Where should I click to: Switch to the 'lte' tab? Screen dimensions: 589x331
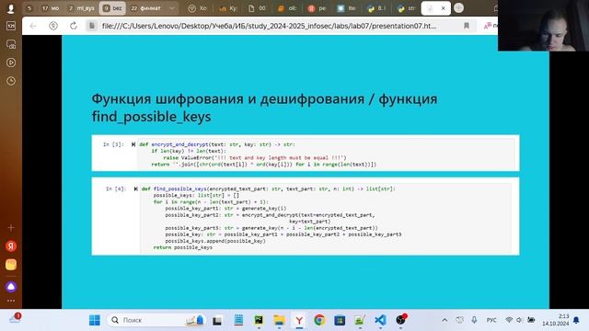(x=346, y=8)
